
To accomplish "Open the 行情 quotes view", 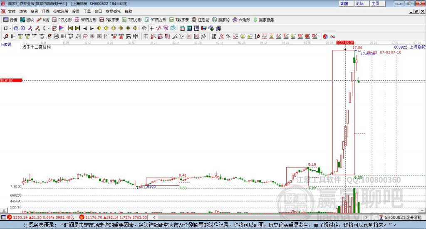I will click(10, 20).
